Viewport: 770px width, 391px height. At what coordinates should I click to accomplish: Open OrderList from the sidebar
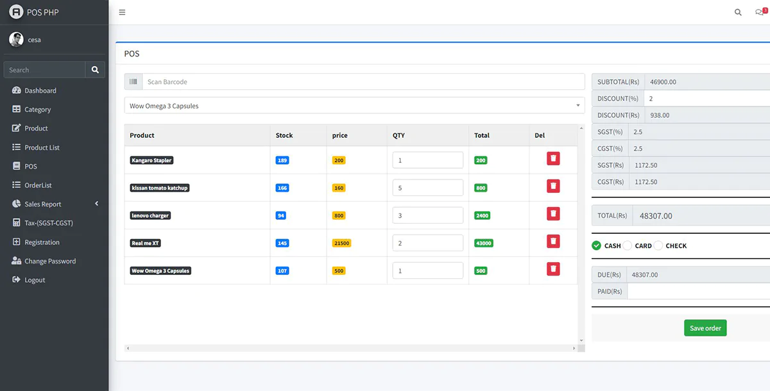[x=38, y=185]
